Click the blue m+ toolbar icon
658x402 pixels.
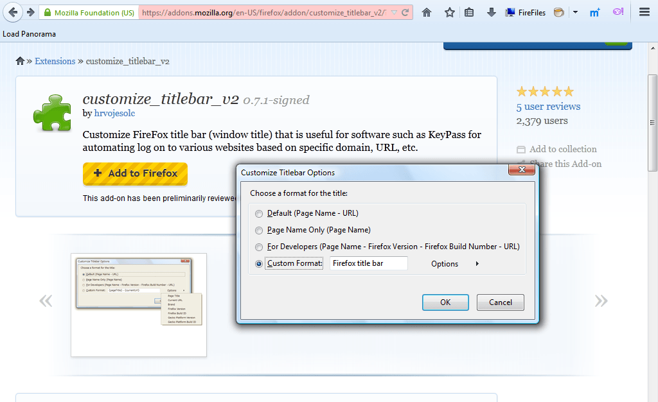(x=594, y=13)
